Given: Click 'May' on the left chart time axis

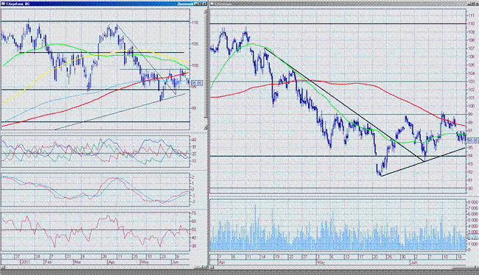Looking at the screenshot, I should click(x=144, y=262).
